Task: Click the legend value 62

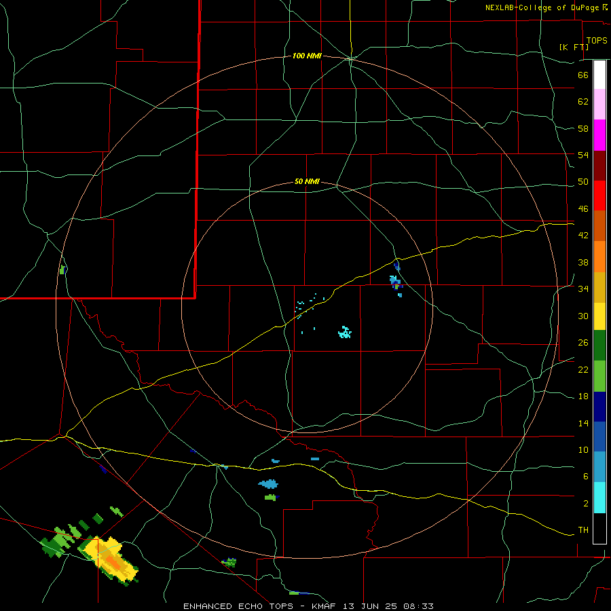Action: (x=583, y=102)
